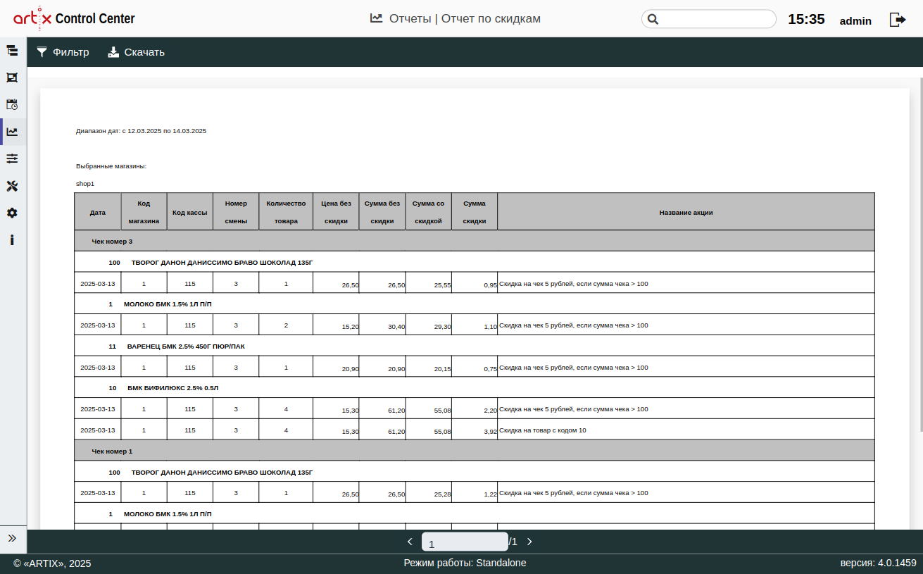The image size is (923, 574).
Task: Click the discount value 3,92
Action: (x=491, y=431)
